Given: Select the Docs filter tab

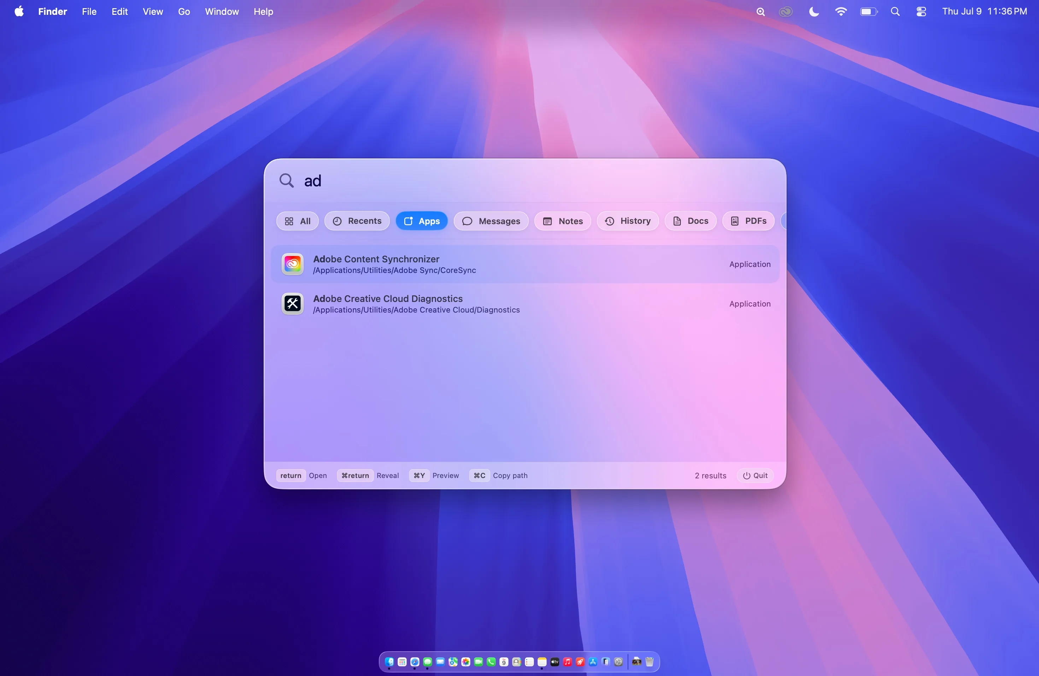Looking at the screenshot, I should pos(691,221).
